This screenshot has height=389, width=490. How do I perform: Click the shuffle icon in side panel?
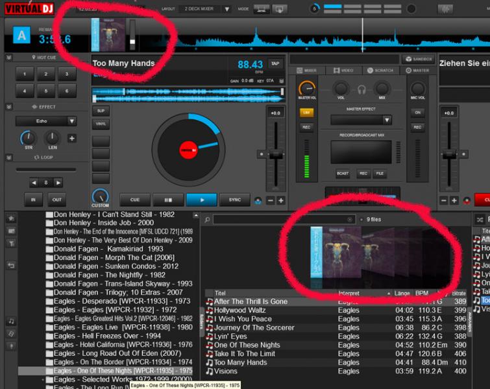480,220
